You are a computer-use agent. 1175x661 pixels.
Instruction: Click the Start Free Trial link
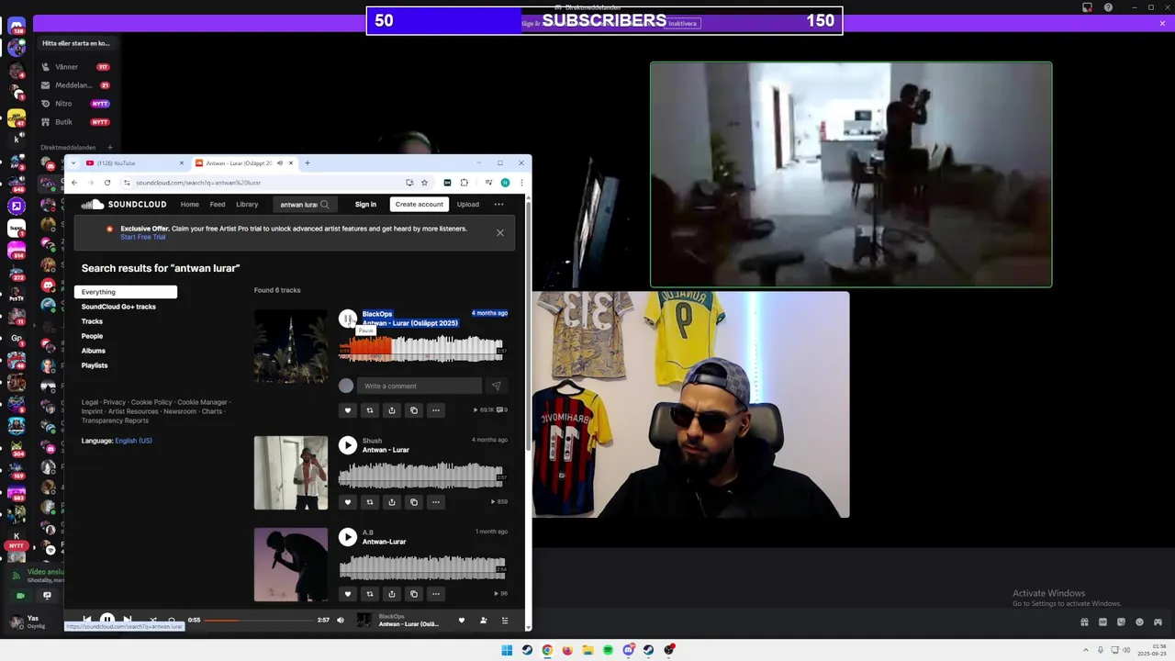[143, 237]
